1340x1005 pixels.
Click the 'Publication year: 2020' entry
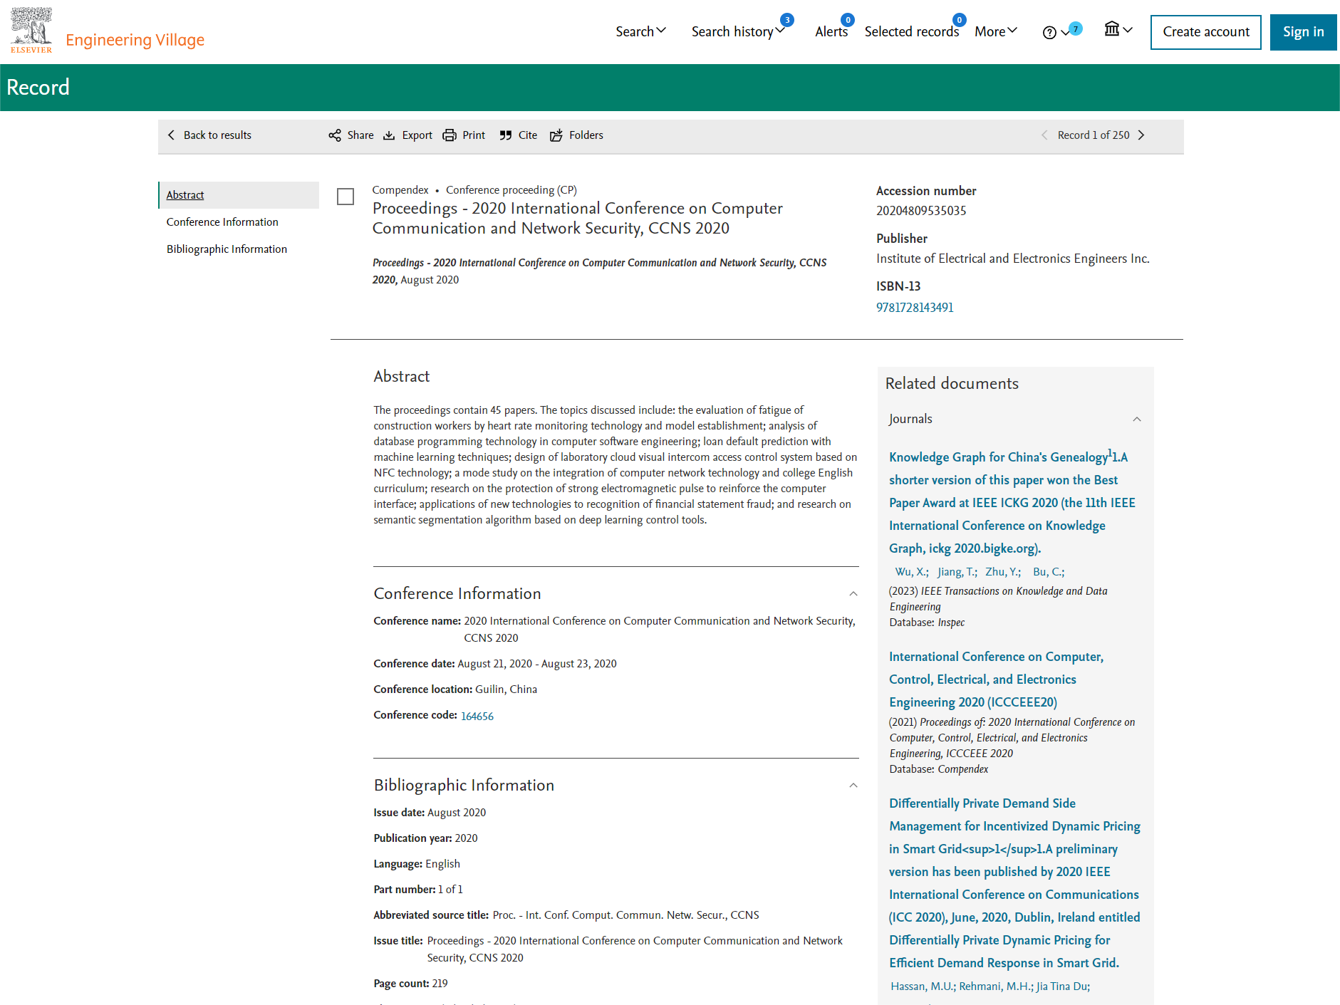pos(425,838)
